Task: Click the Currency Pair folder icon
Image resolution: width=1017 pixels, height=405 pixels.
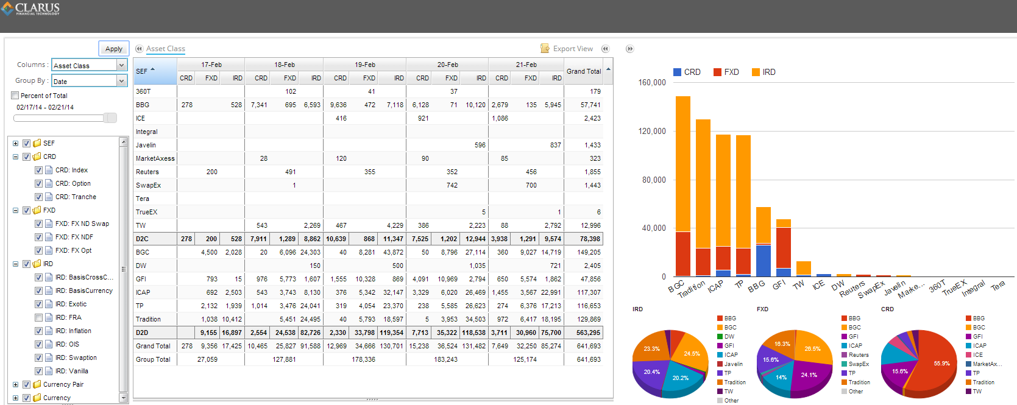Action: (x=37, y=384)
